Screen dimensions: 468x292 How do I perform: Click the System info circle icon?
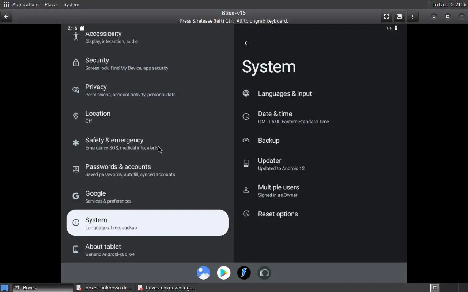[x=76, y=223]
